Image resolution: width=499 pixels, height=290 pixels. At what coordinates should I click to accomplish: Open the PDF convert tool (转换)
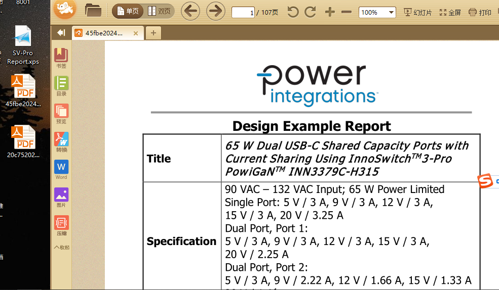61,142
